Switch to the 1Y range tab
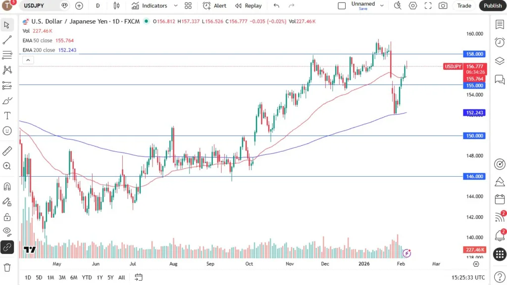This screenshot has height=285, width=507. (x=99, y=278)
